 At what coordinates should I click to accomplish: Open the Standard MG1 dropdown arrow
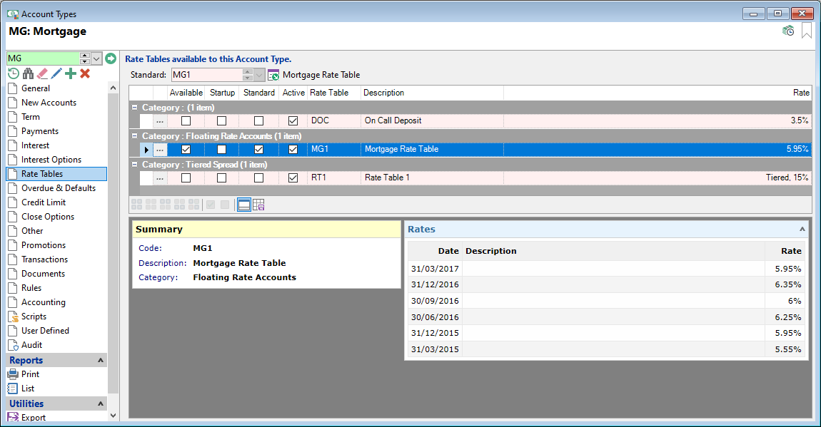[x=259, y=75]
